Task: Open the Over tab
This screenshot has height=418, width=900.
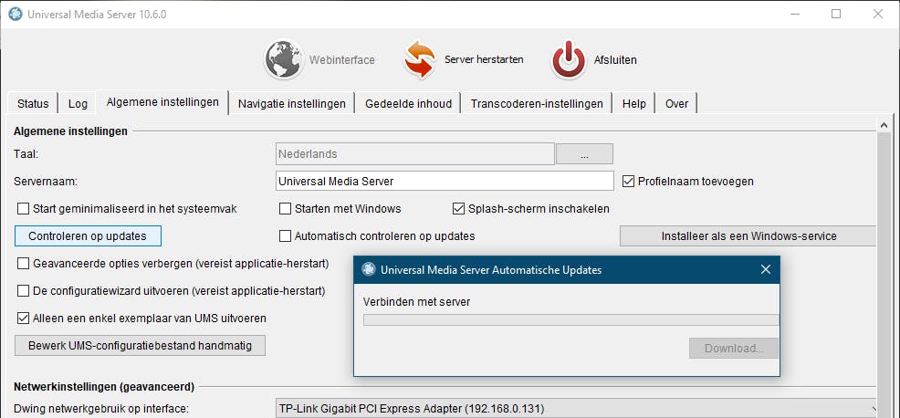Action: 676,104
